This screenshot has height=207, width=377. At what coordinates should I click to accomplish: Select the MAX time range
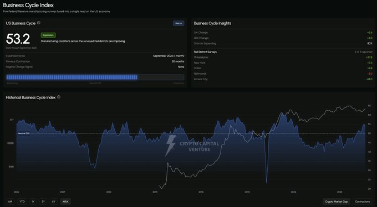click(x=65, y=201)
